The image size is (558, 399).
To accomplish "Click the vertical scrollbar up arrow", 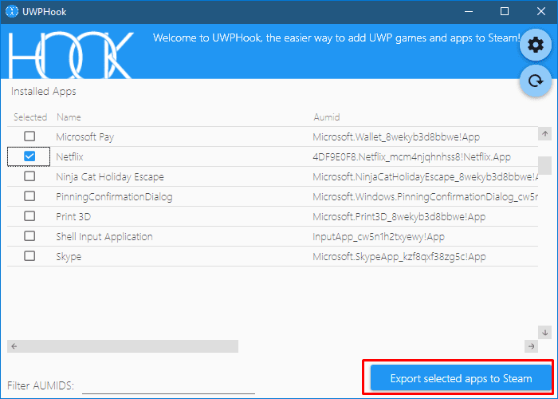I will pyautogui.click(x=544, y=133).
